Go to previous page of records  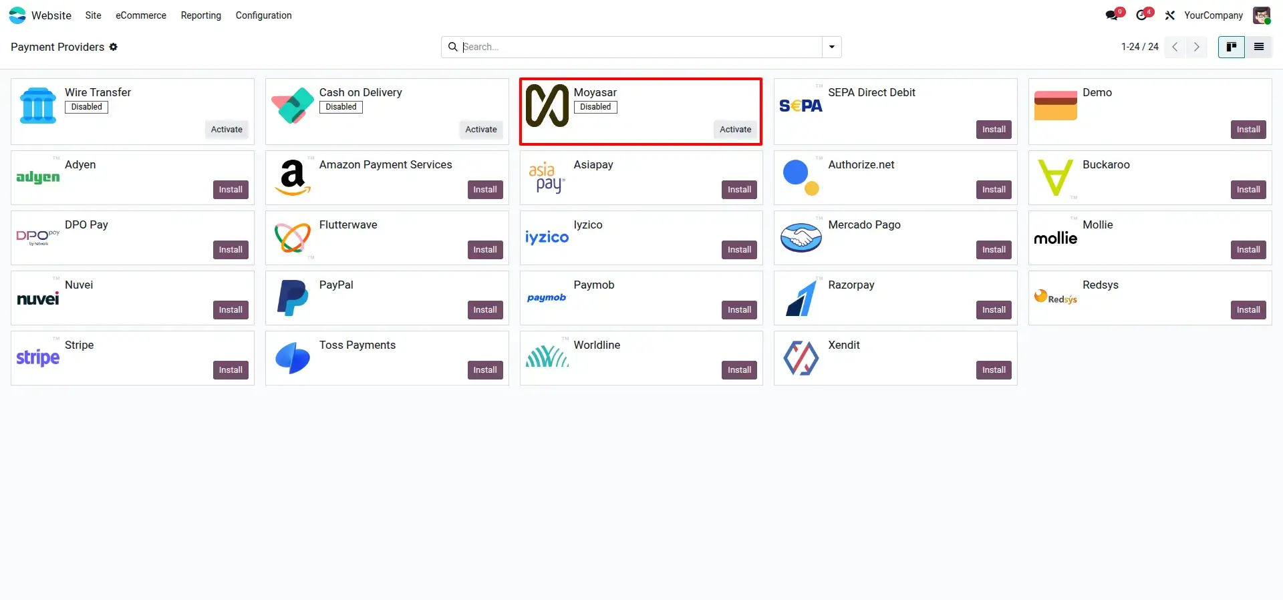point(1175,47)
